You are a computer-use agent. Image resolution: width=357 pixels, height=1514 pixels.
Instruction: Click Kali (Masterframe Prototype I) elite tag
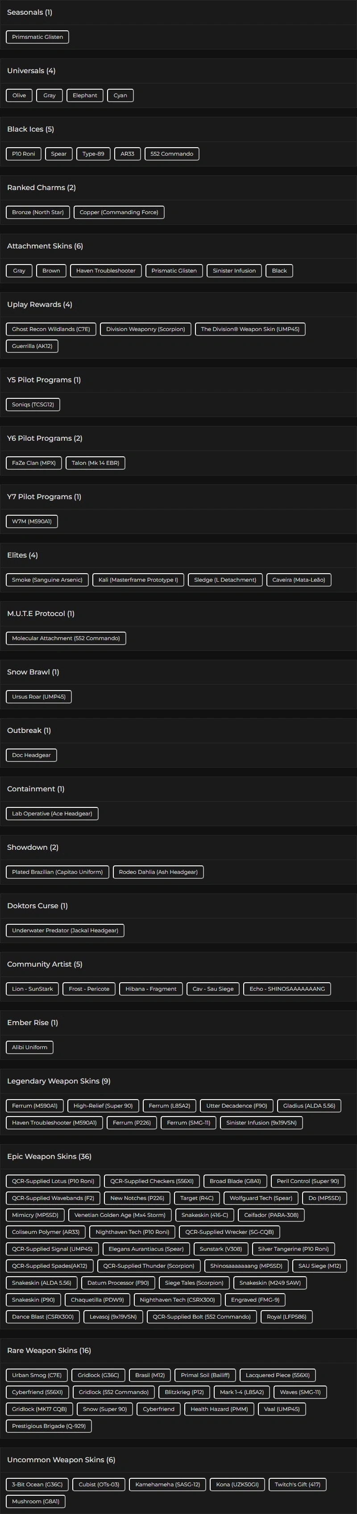point(138,580)
